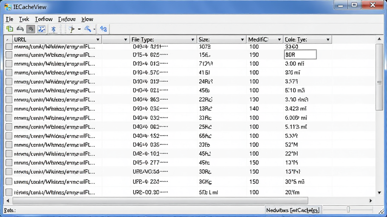Click the vertical scrollbar down arrow

click(379, 193)
